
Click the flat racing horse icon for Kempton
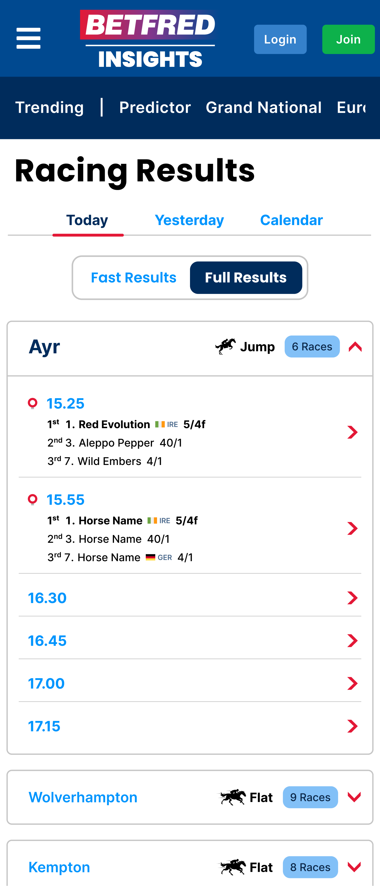233,867
